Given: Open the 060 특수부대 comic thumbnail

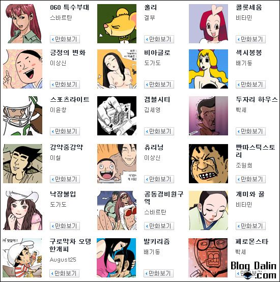Looking at the screenshot, I should (x=23, y=23).
